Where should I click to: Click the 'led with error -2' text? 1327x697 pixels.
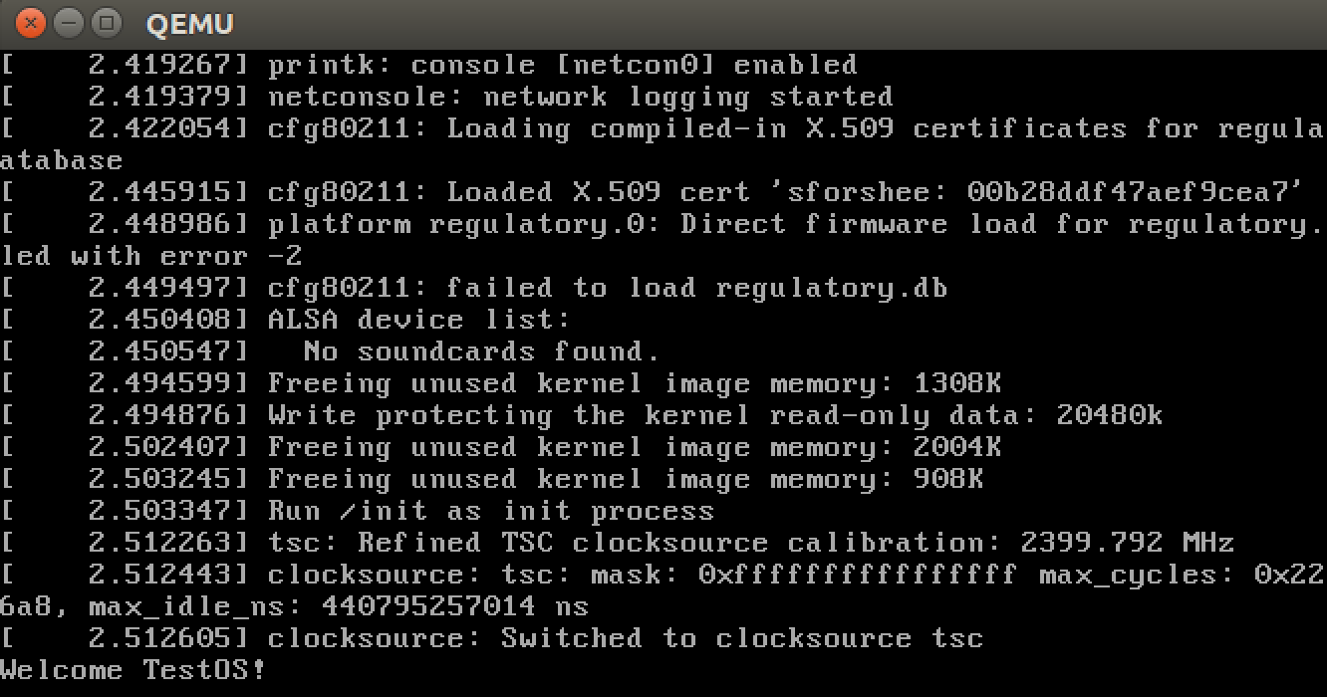pyautogui.click(x=151, y=256)
